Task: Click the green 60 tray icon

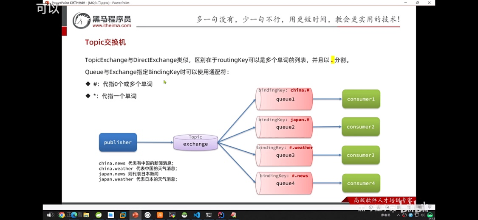Action: pos(430,215)
